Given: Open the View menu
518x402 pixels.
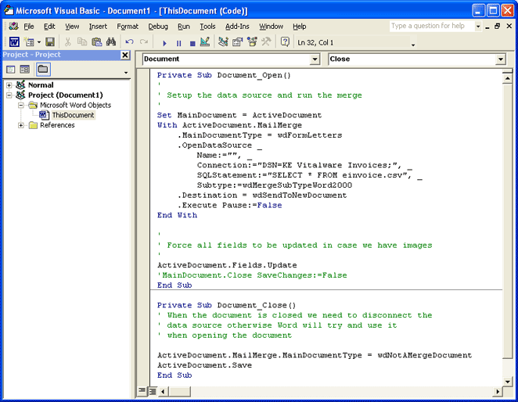Looking at the screenshot, I should 72,27.
